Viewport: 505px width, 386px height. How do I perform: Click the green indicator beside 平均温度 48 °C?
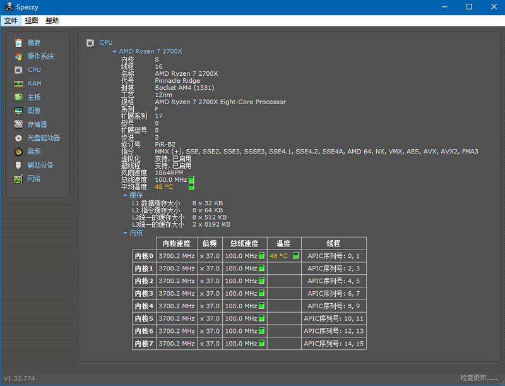coord(191,187)
